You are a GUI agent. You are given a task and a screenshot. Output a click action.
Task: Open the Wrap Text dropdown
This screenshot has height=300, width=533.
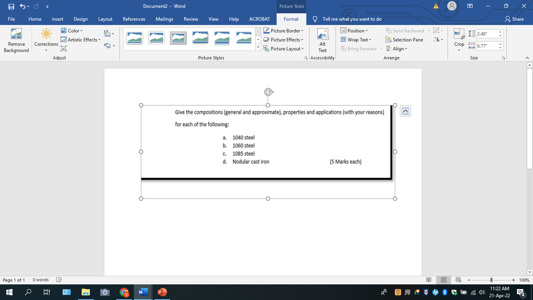(356, 39)
